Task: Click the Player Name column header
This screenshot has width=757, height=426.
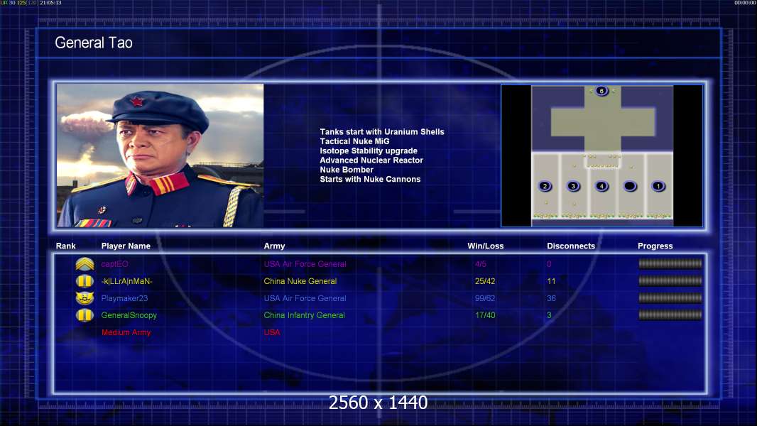Action: point(126,246)
